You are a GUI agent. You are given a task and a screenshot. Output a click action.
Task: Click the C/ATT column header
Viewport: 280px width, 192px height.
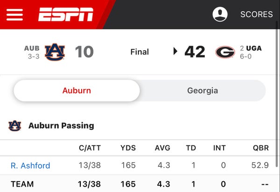coord(90,148)
